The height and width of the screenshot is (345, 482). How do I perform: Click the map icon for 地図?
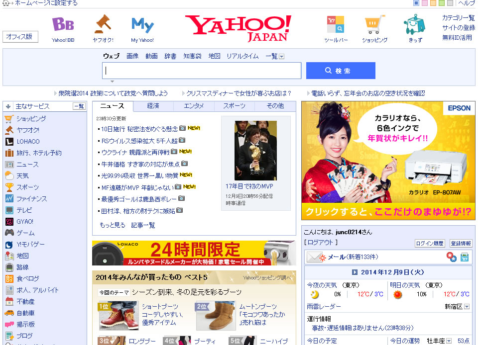pos(9,256)
